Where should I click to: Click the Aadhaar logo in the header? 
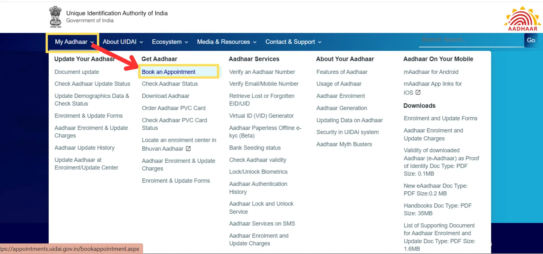pos(522,19)
